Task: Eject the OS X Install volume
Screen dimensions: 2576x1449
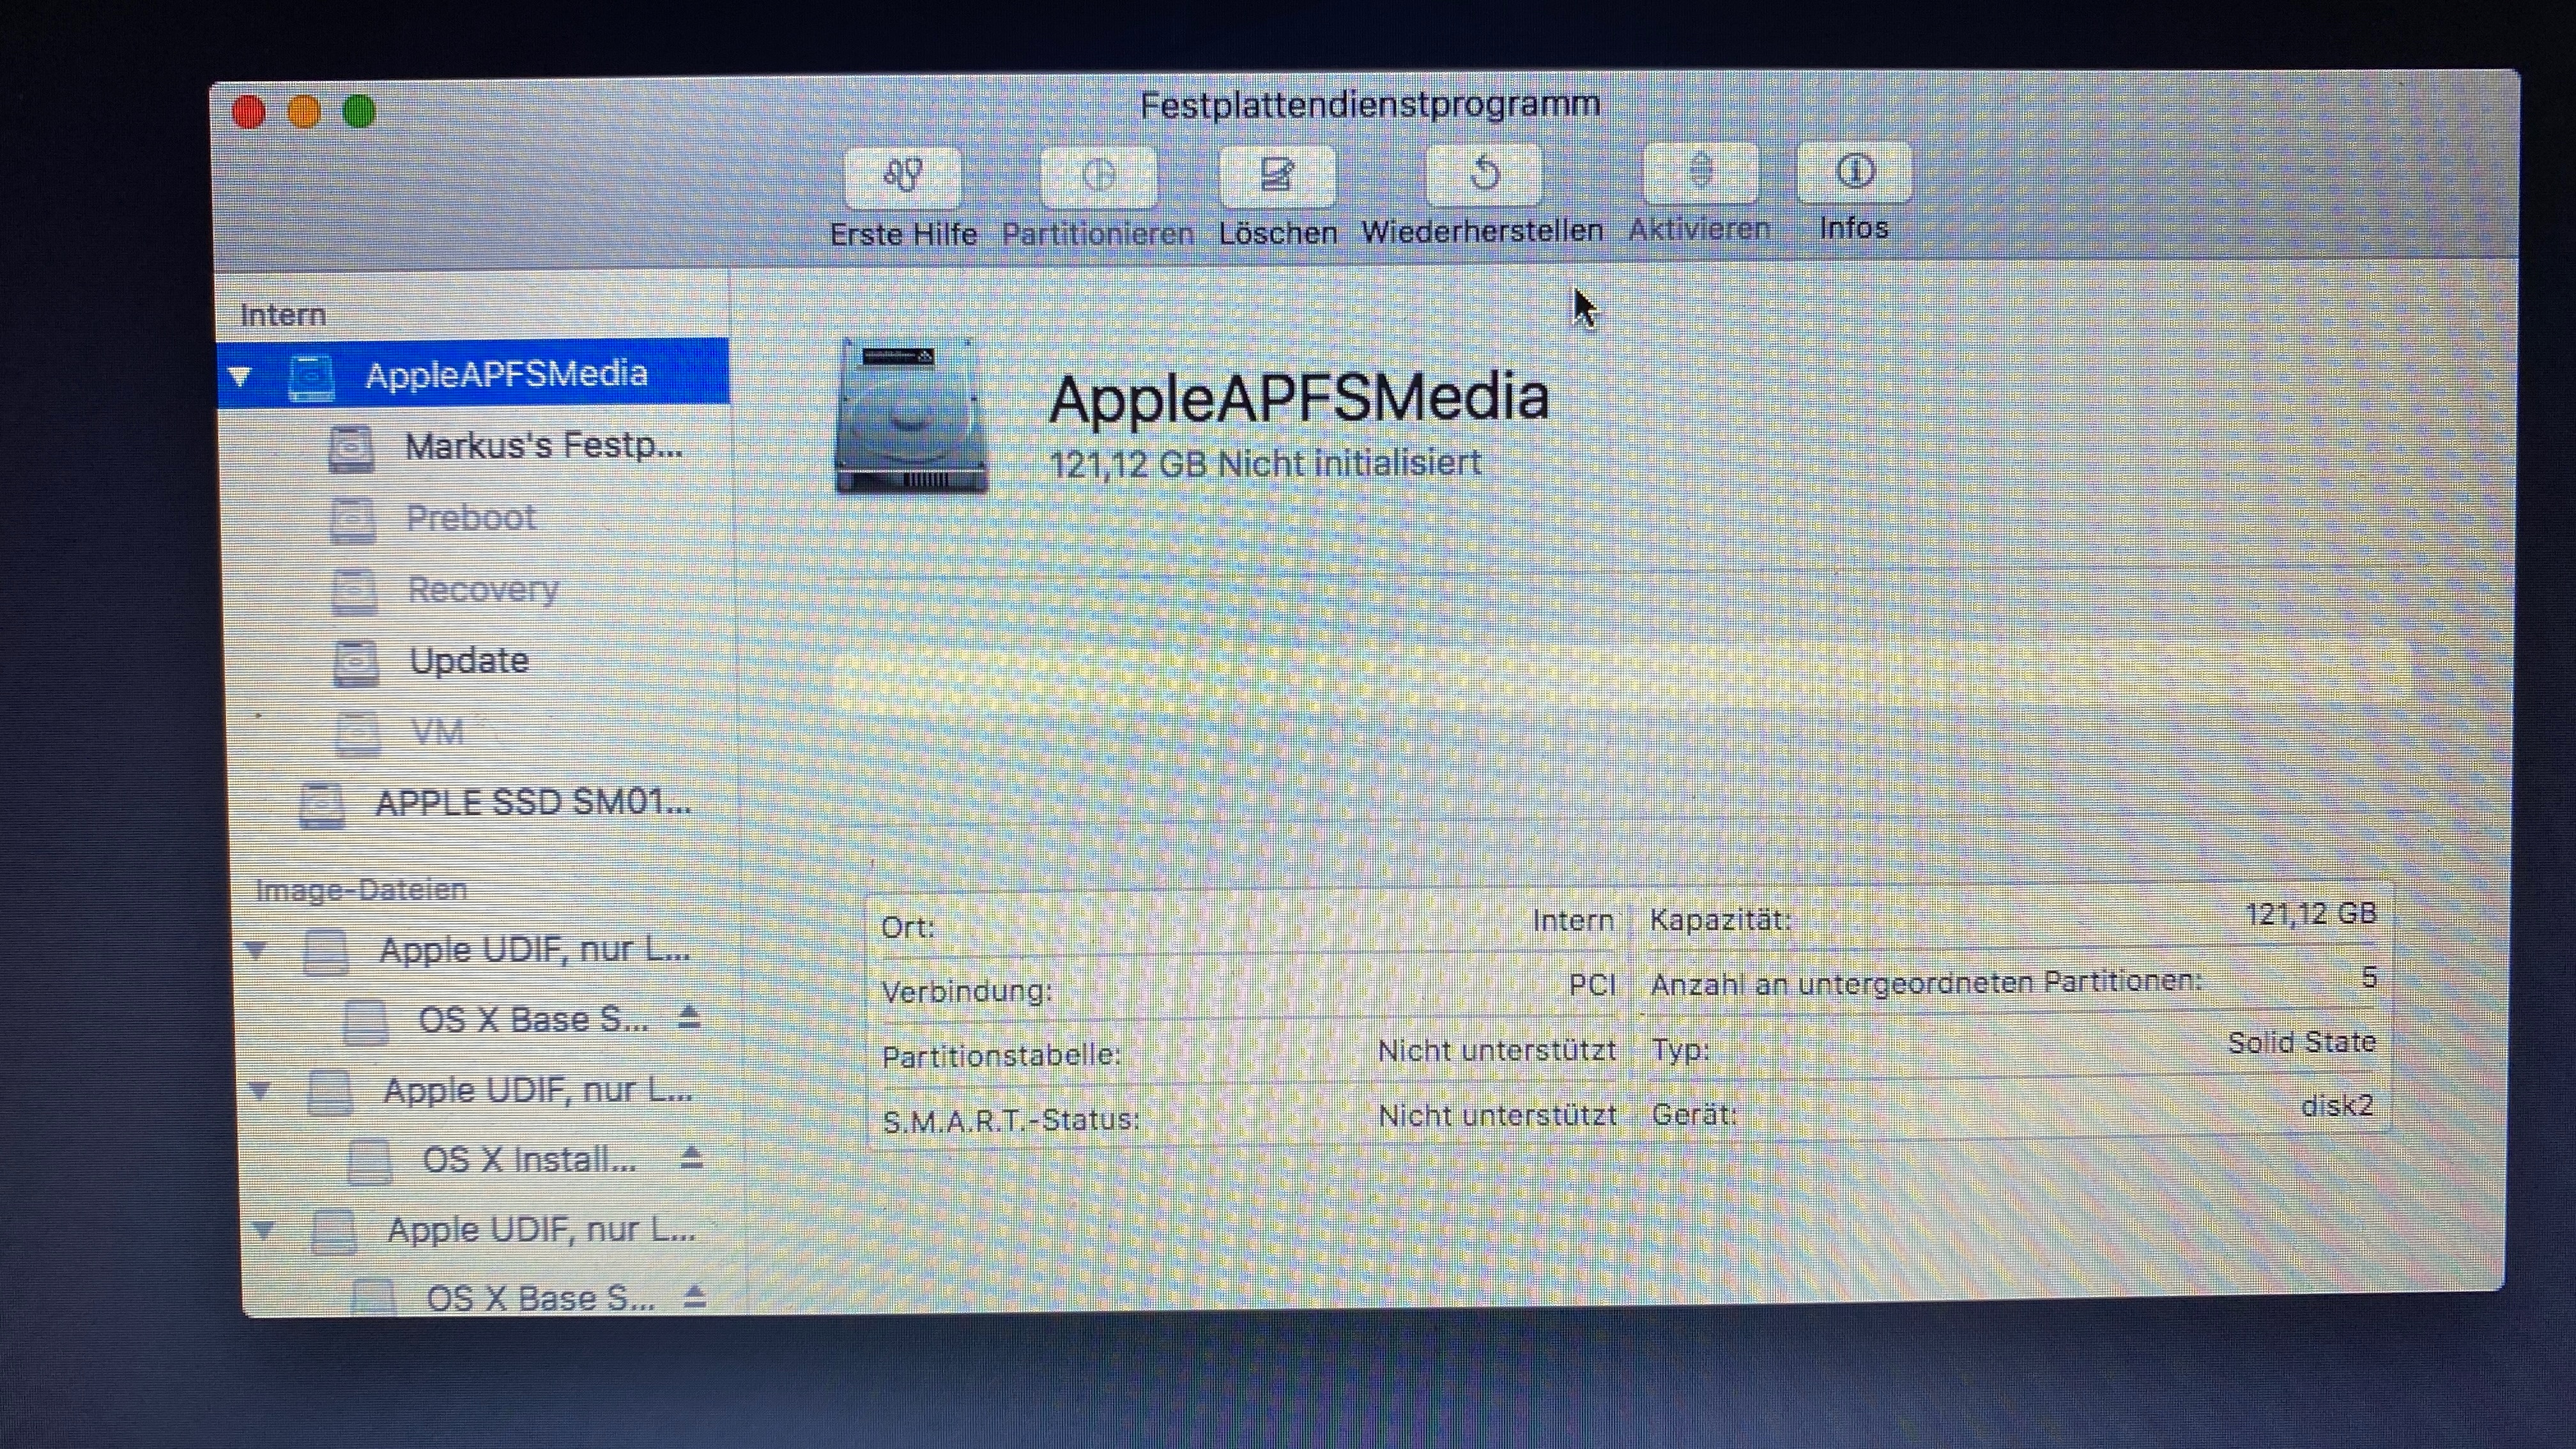Action: 691,1158
